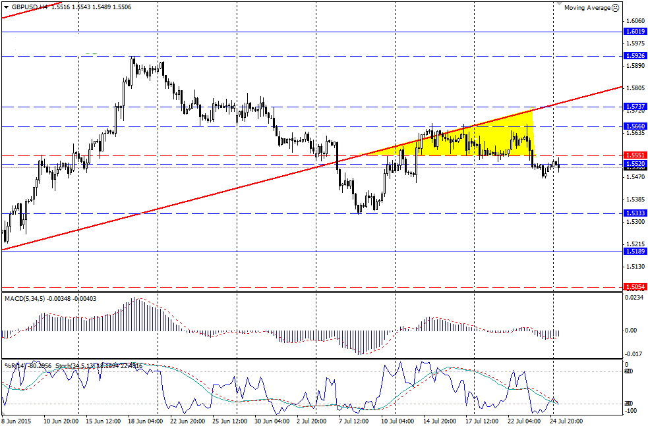Viewport: 648px width, 426px height.
Task: Select the 1.5926 price level label
Action: [x=634, y=55]
